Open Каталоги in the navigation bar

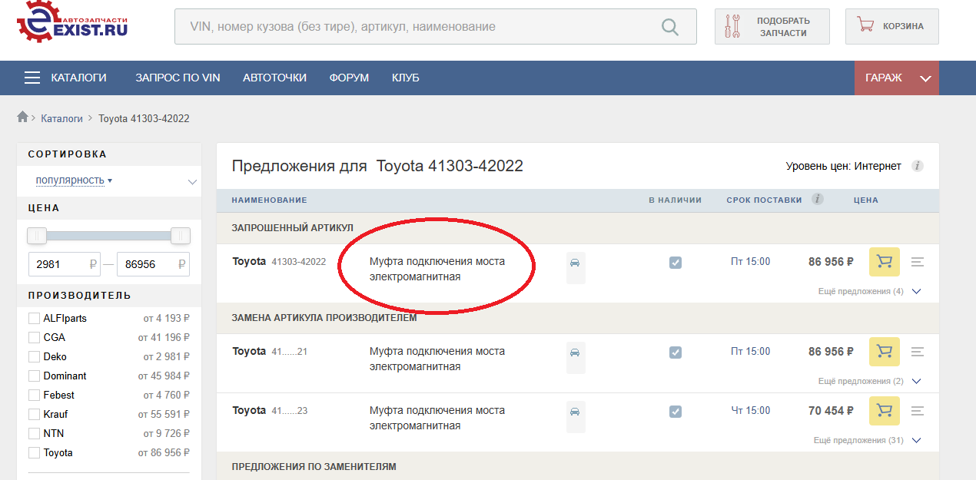pyautogui.click(x=79, y=78)
